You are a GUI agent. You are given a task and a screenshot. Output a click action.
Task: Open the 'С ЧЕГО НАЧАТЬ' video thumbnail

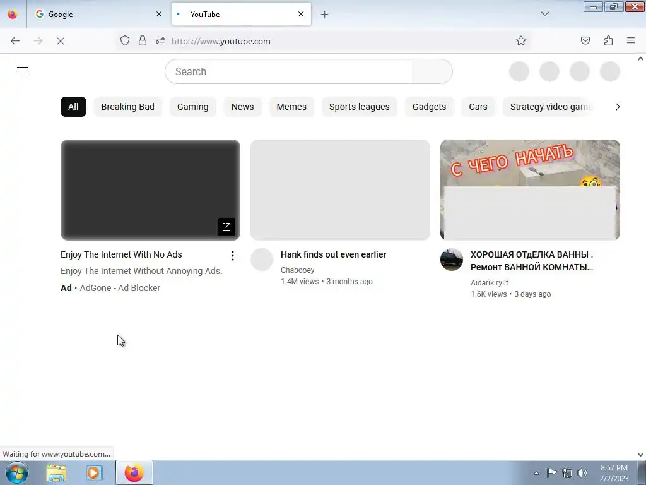530,189
